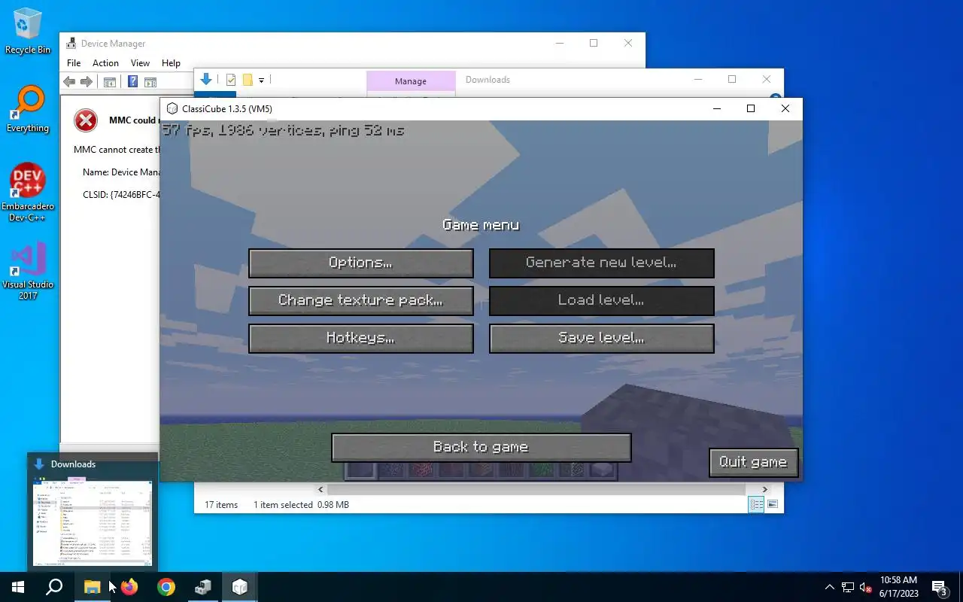
Task: Open notification center with 3 notifications
Action: pyautogui.click(x=940, y=587)
